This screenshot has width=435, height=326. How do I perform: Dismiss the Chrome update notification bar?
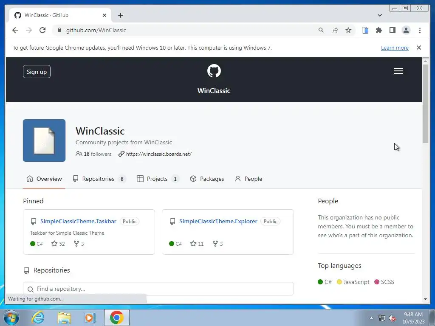(x=419, y=48)
